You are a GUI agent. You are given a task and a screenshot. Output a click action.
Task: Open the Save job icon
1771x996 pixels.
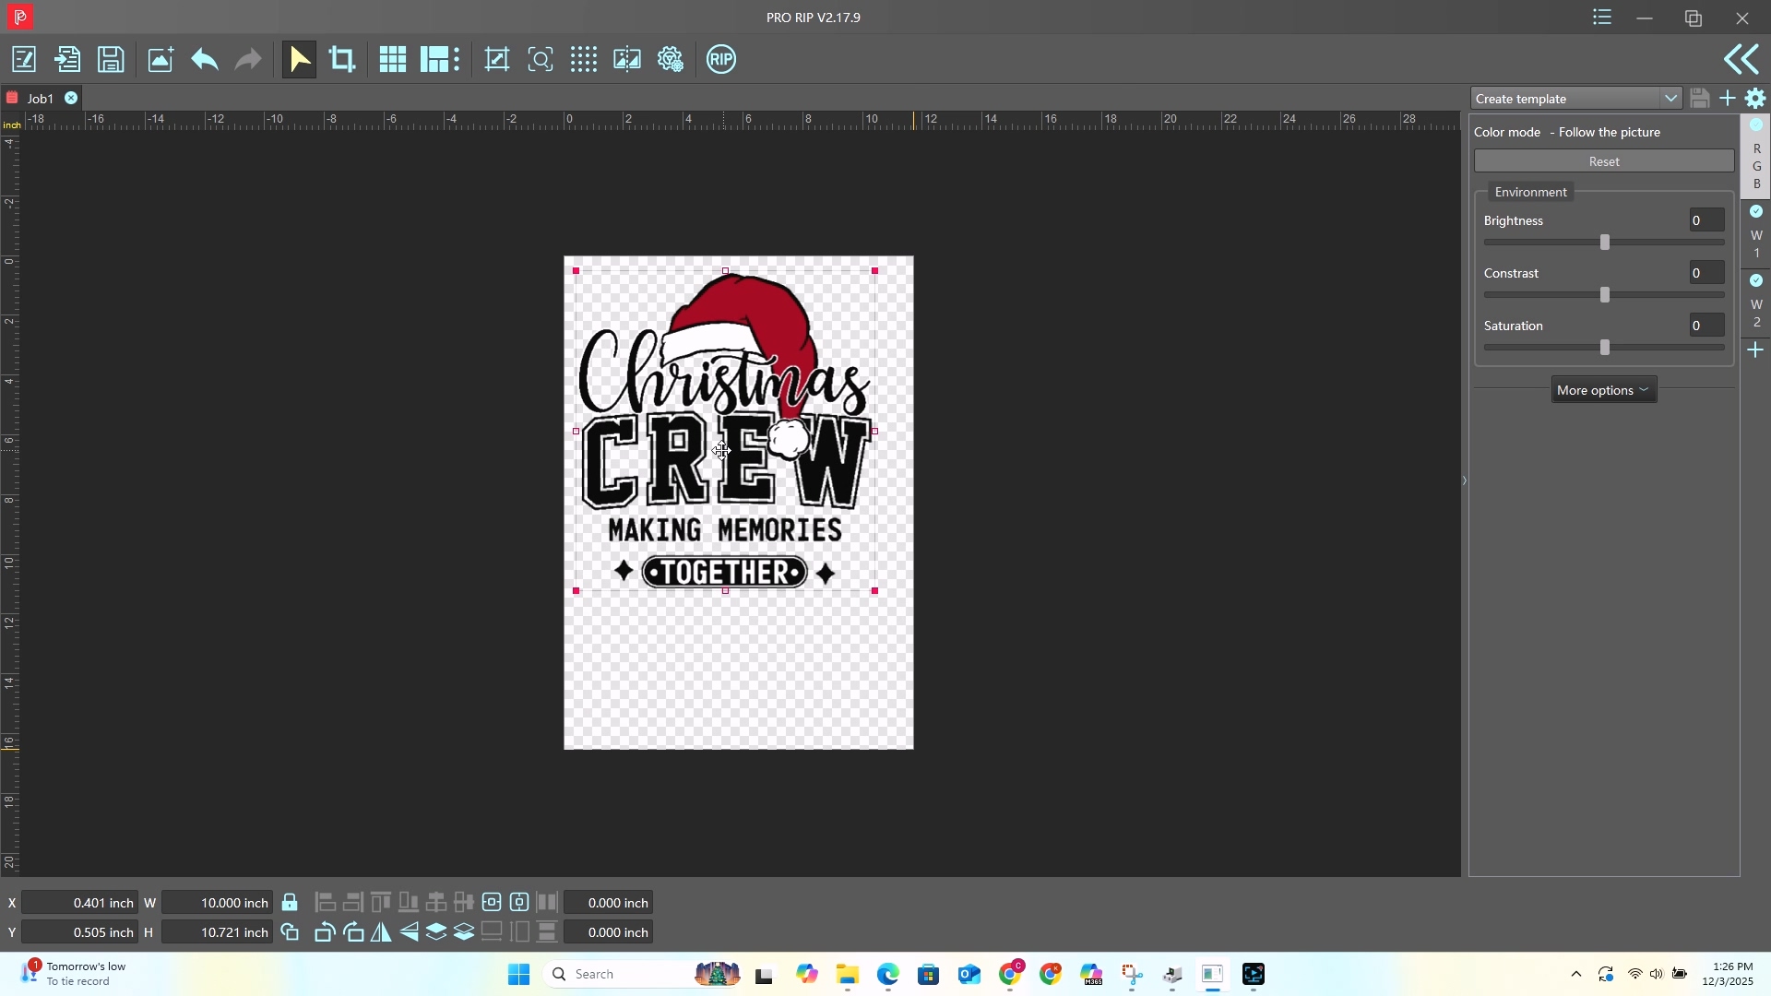(110, 59)
